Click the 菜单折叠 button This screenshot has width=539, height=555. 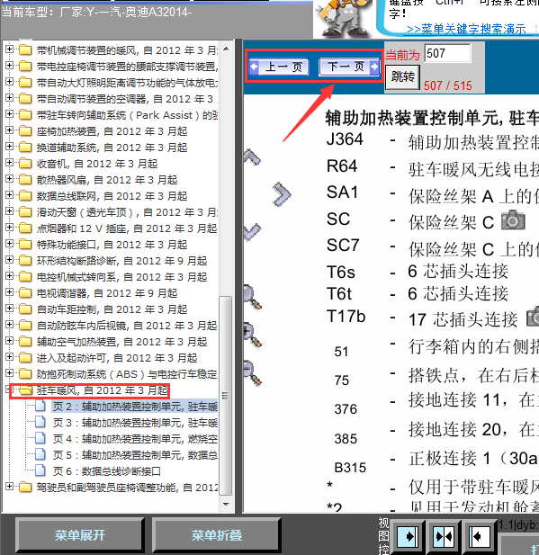(x=216, y=535)
